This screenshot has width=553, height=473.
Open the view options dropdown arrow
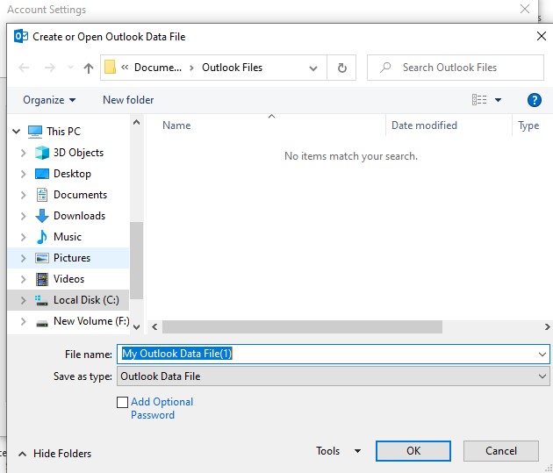point(498,100)
